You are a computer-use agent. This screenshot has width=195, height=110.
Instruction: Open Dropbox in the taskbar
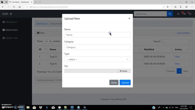tap(41, 107)
